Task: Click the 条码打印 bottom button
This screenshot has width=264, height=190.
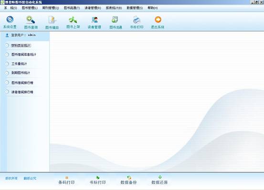Action: pyautogui.click(x=66, y=180)
